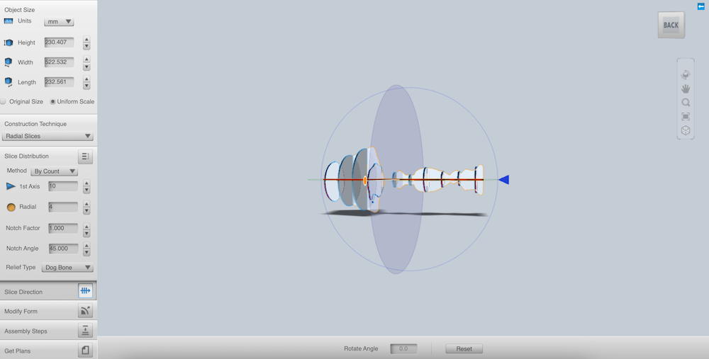Screen dimensions: 709x359
Task: Go to the Get Plans section
Action: [48, 351]
